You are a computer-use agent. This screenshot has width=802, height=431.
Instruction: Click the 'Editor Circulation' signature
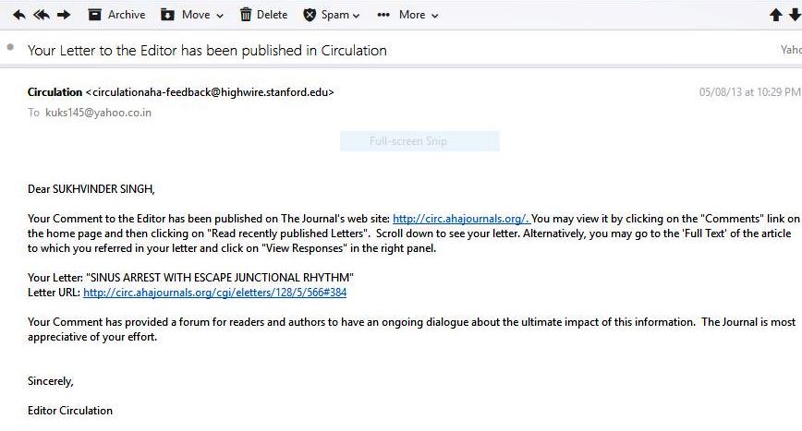70,411
